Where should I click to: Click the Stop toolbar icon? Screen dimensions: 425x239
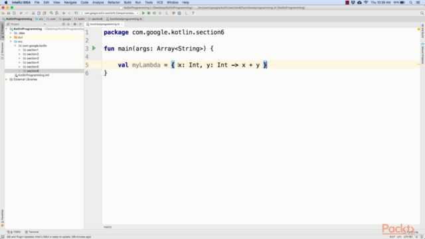[160, 13]
